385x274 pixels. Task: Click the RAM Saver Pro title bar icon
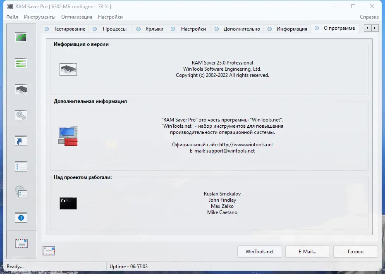(x=10, y=6)
